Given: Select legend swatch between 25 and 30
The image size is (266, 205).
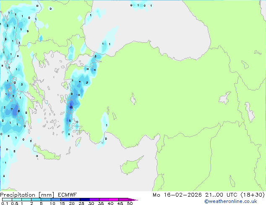Looking at the screenshot, I should 85,200.
